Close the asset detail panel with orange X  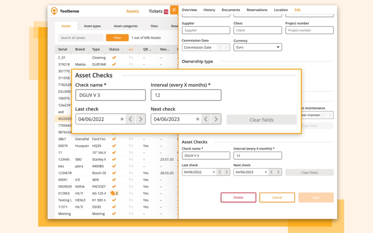pyautogui.click(x=174, y=10)
